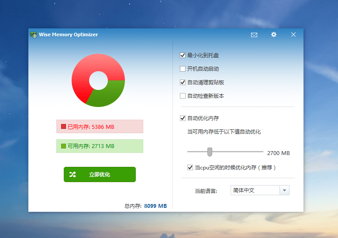Click the shuffle icon on the optimize button
This screenshot has height=238, width=338.
[x=72, y=175]
